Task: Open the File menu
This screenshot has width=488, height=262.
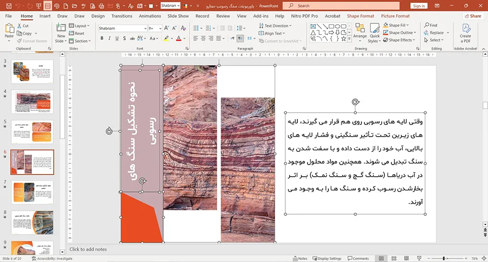Action: 9,16
